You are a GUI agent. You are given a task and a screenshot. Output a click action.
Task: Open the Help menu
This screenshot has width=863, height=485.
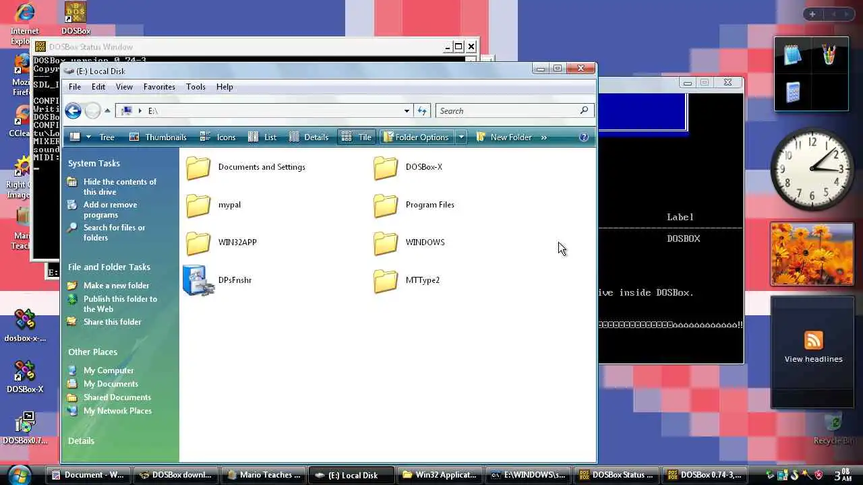tap(225, 87)
